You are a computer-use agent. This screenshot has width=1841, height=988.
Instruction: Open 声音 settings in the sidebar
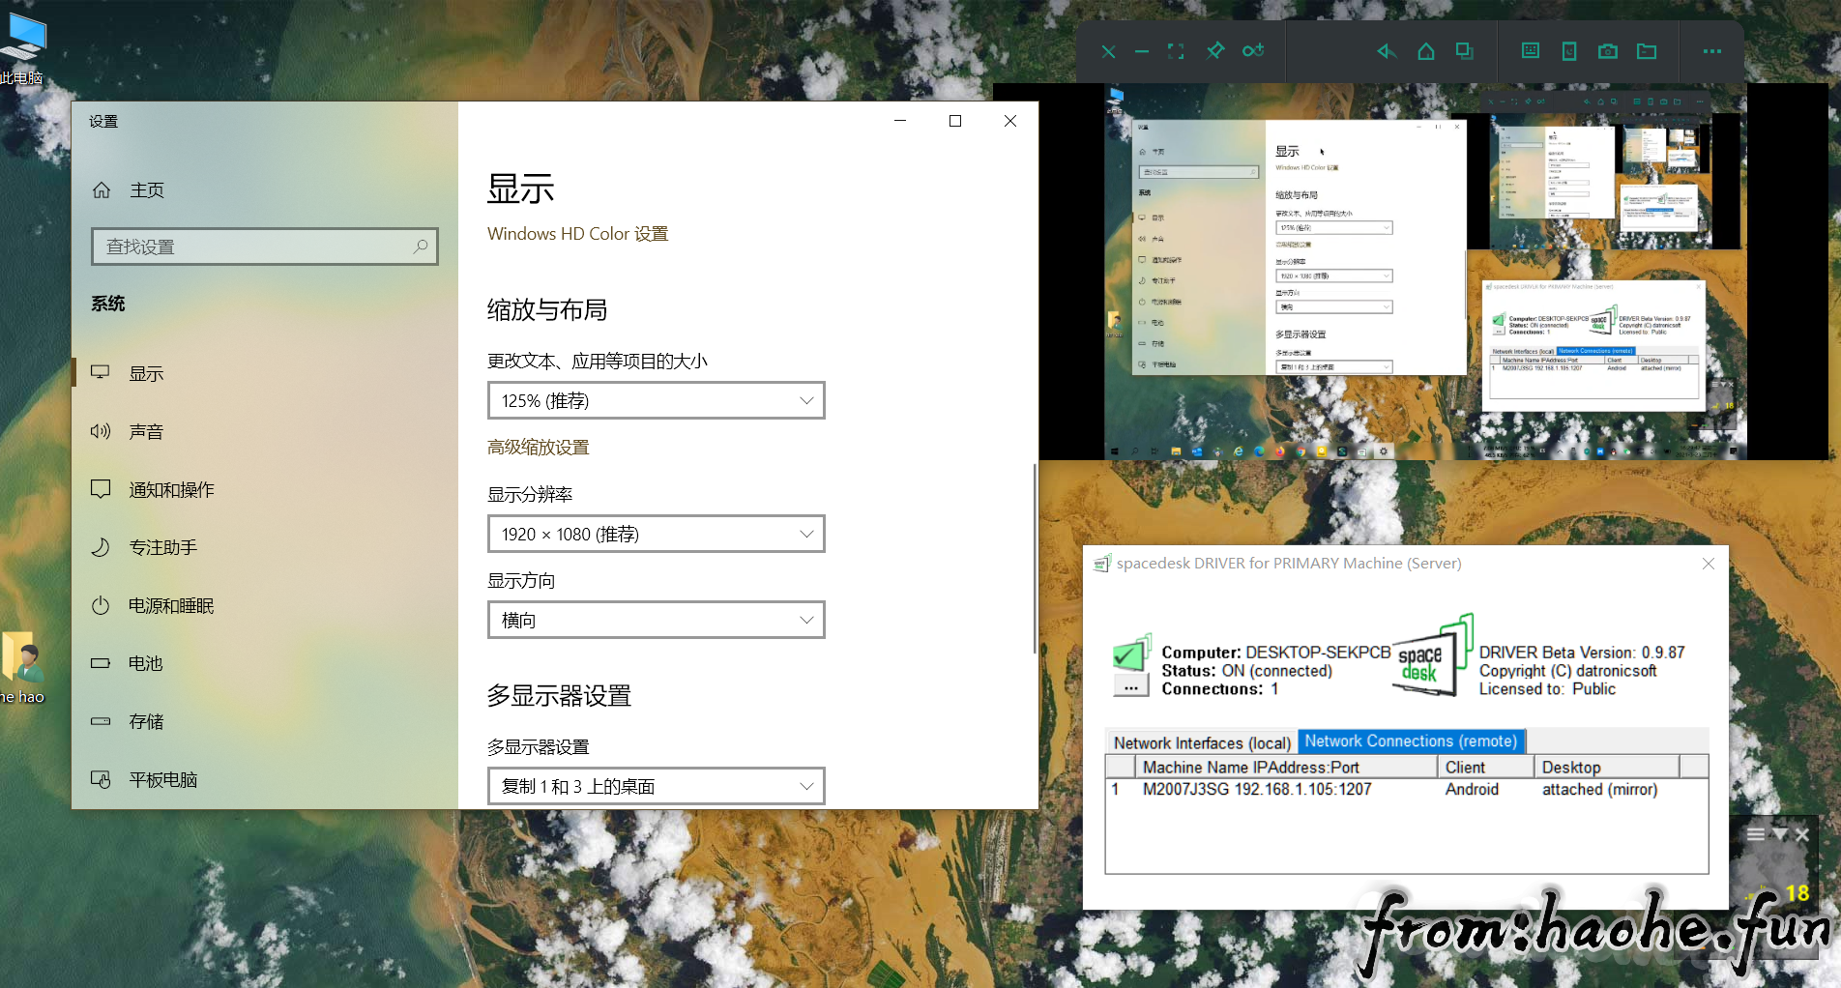click(264, 431)
